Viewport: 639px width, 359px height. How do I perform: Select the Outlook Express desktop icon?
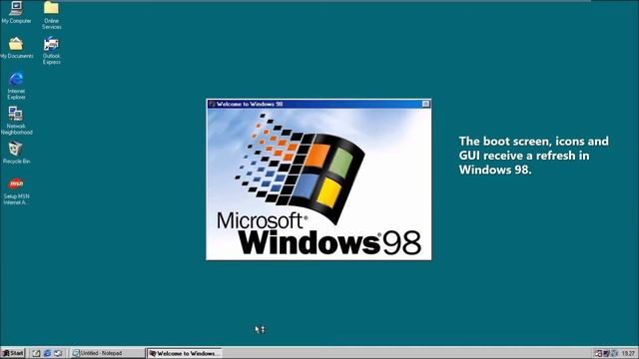pyautogui.click(x=51, y=51)
